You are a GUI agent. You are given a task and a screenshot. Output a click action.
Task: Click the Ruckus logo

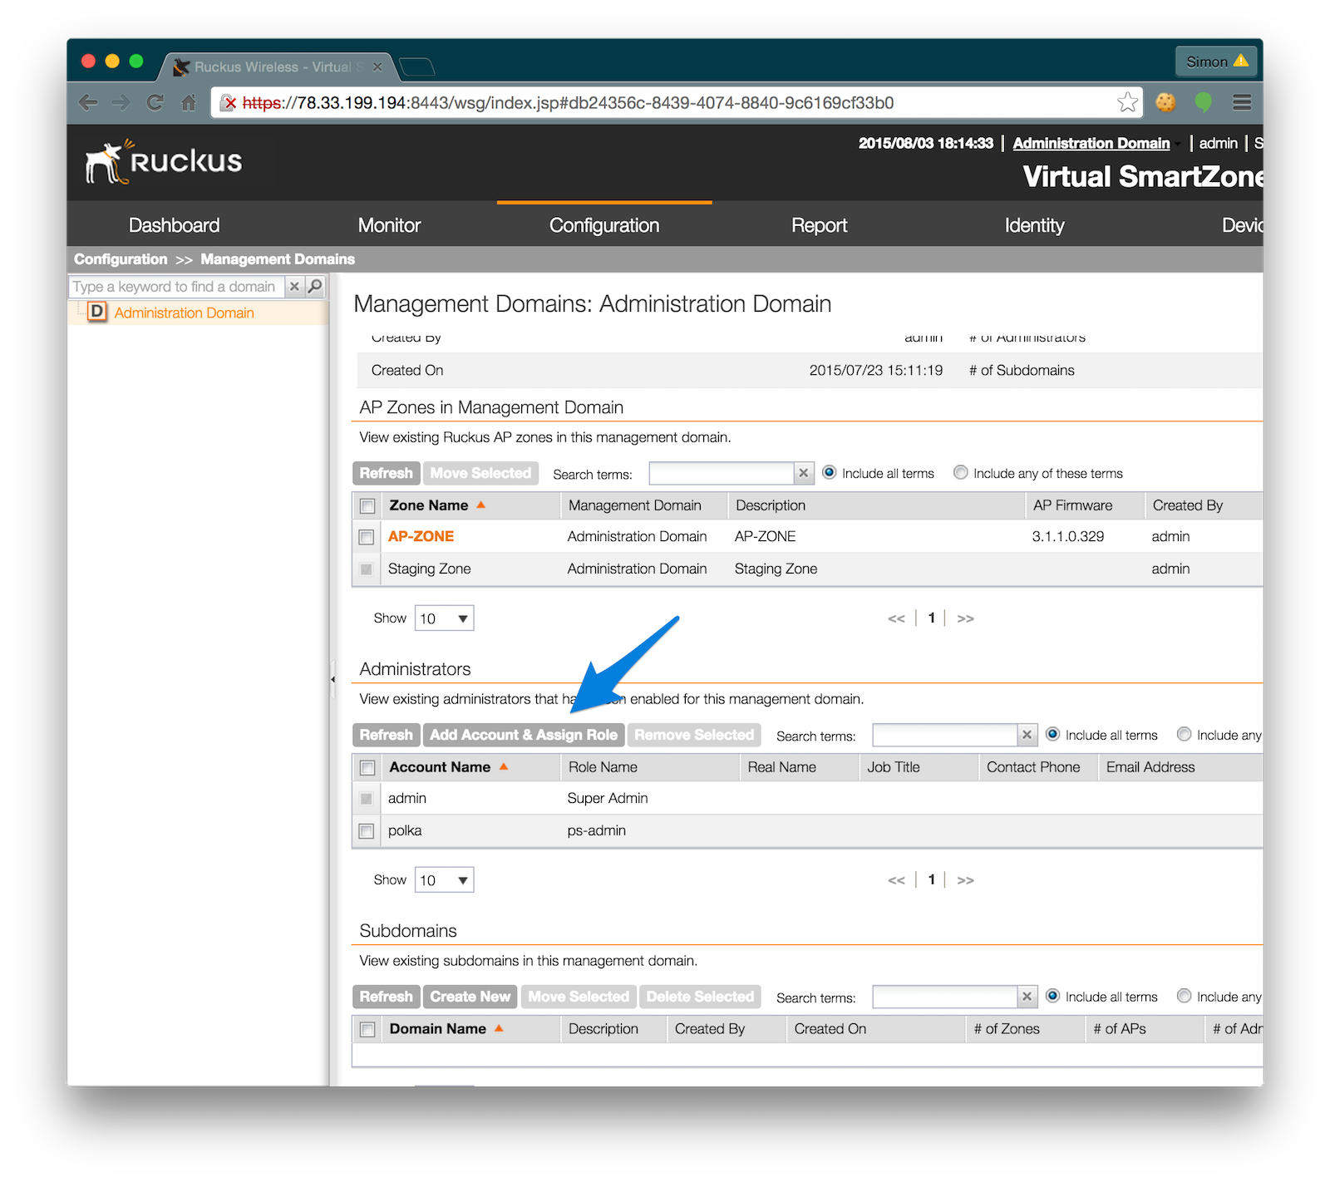pos(164,161)
